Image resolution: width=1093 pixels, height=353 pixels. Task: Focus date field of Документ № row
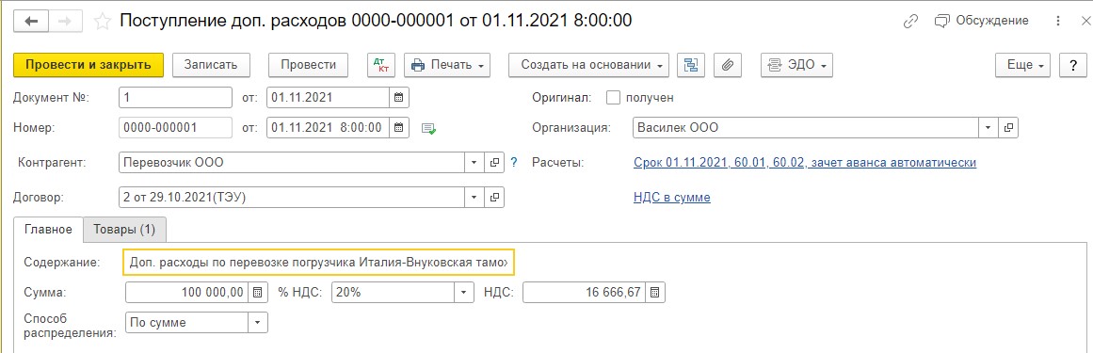[x=329, y=98]
